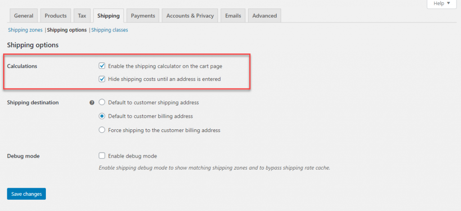
Task: Open the Shipping zones link
Action: pos(25,30)
